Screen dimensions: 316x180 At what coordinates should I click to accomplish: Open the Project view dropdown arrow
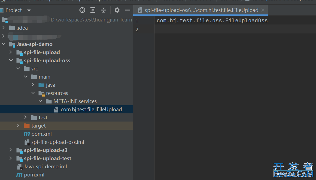29,10
